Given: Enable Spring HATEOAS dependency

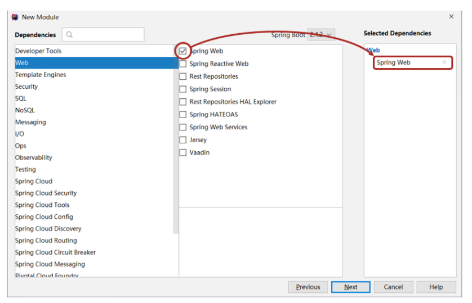Looking at the screenshot, I should (183, 115).
